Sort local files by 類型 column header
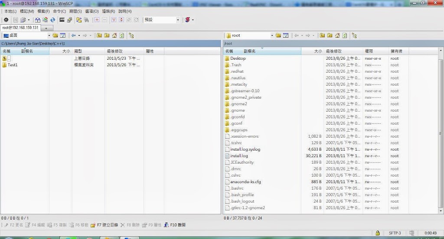 (x=88, y=51)
